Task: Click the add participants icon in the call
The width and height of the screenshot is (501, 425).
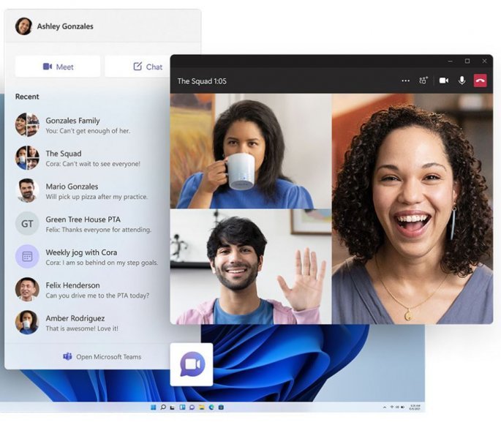Action: 423,80
